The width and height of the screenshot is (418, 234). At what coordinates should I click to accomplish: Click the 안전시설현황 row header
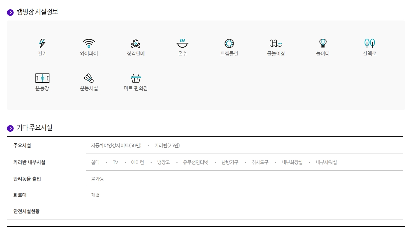[27, 211]
